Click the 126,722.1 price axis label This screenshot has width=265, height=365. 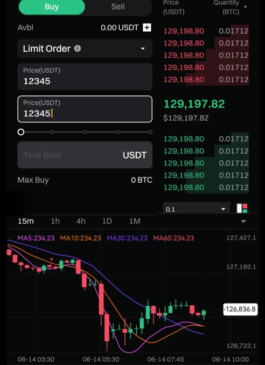pos(241,346)
